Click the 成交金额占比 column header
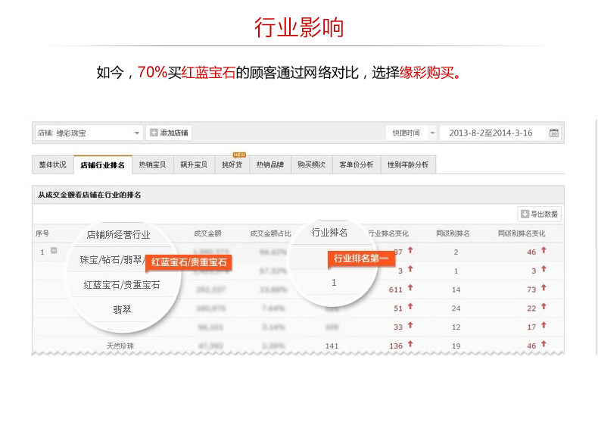The width and height of the screenshot is (598, 432). point(270,233)
